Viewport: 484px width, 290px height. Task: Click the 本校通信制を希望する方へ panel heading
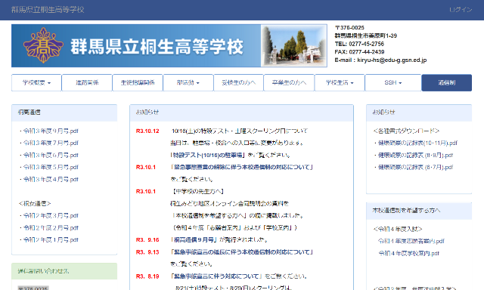click(406, 211)
